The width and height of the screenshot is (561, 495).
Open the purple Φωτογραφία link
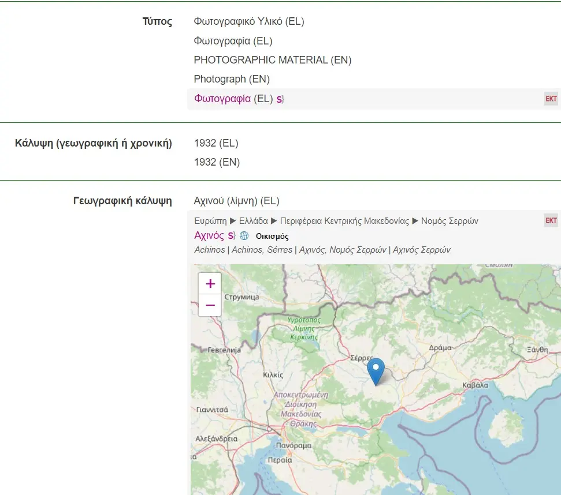point(222,99)
